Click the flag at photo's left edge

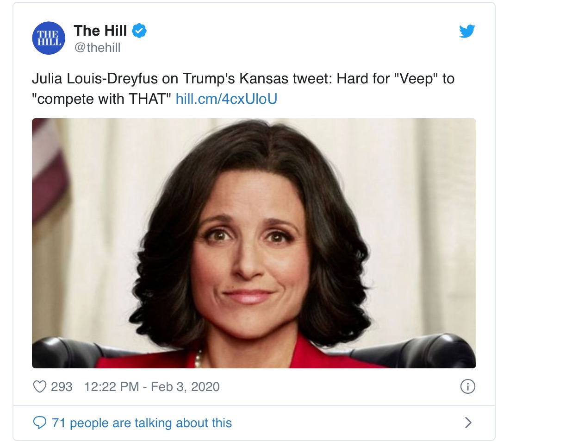point(49,185)
